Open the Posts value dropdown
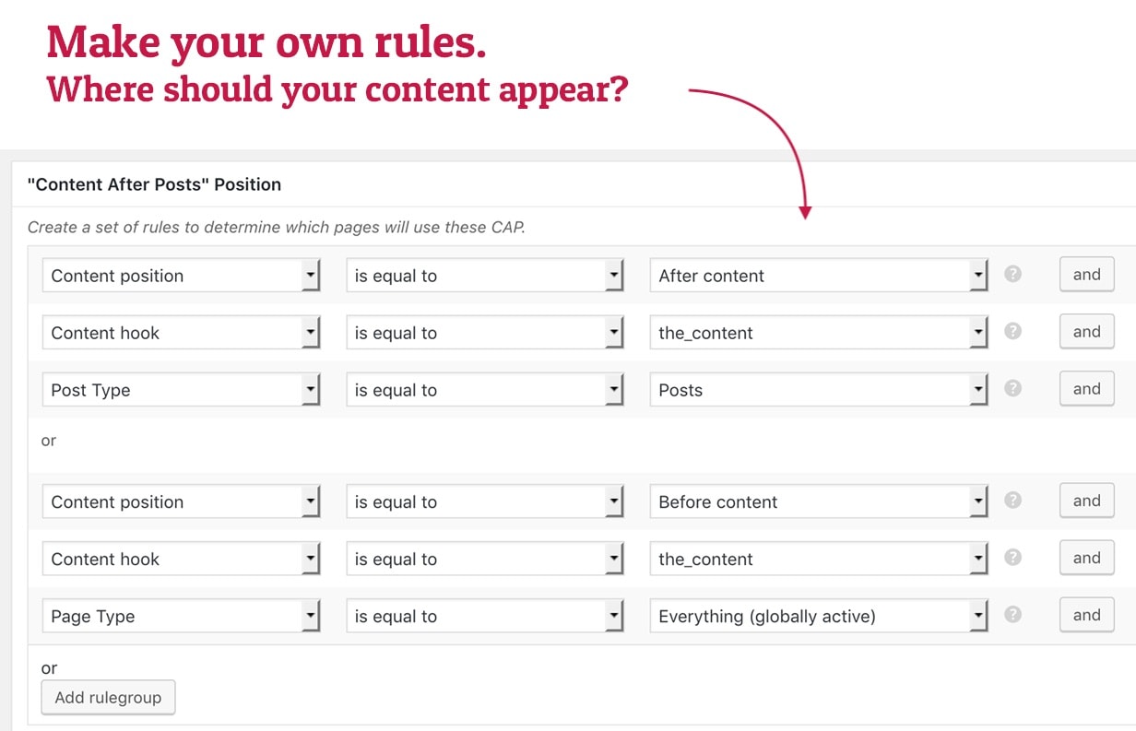This screenshot has width=1136, height=731. coord(819,390)
